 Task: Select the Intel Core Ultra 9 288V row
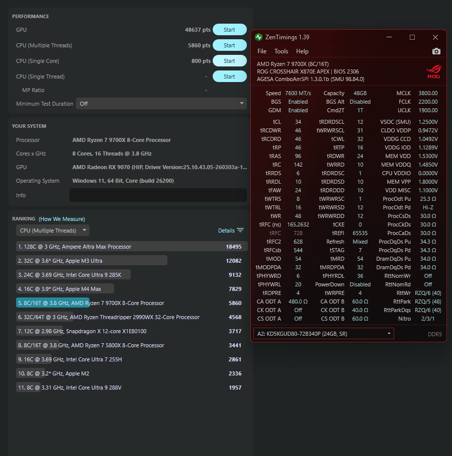[x=132, y=388]
